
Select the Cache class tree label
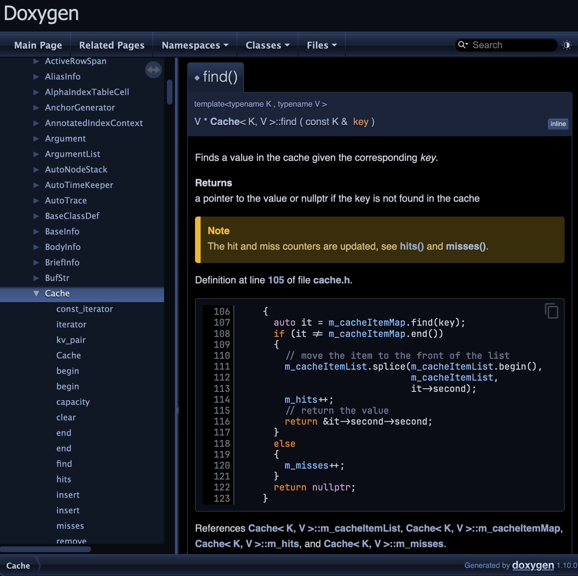tap(57, 294)
